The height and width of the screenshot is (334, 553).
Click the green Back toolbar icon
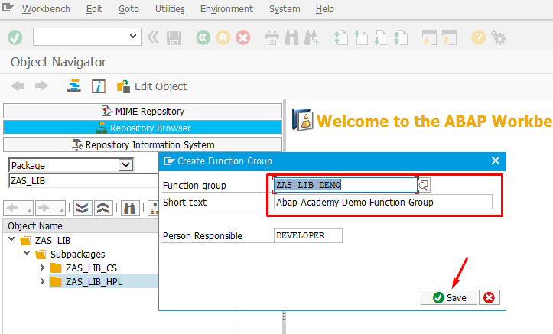pyautogui.click(x=203, y=37)
